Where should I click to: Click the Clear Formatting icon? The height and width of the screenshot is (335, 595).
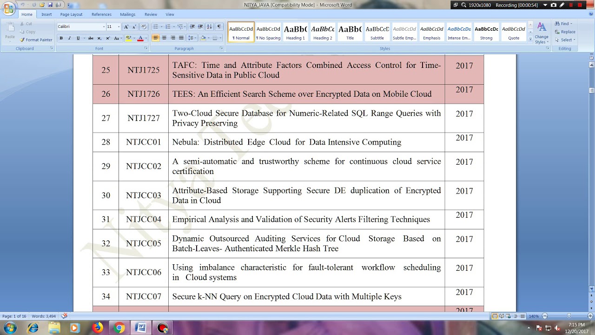(x=144, y=27)
